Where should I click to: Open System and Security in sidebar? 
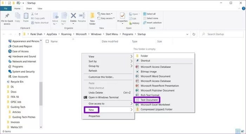(24, 72)
